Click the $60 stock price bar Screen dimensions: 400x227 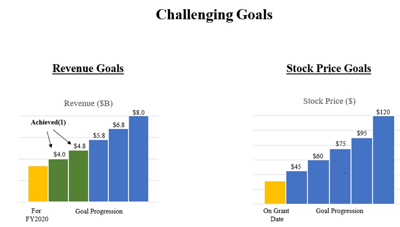319,182
